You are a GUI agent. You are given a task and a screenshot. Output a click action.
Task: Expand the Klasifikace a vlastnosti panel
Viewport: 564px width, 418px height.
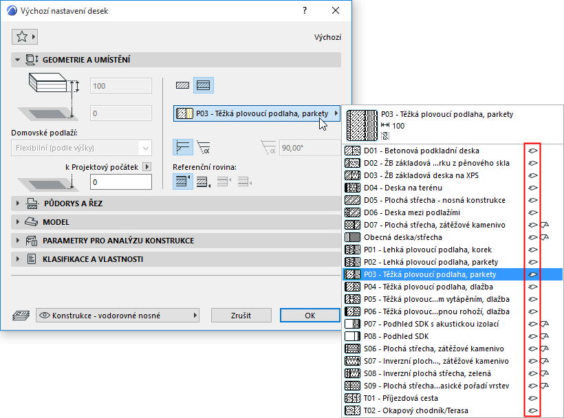coord(17,259)
